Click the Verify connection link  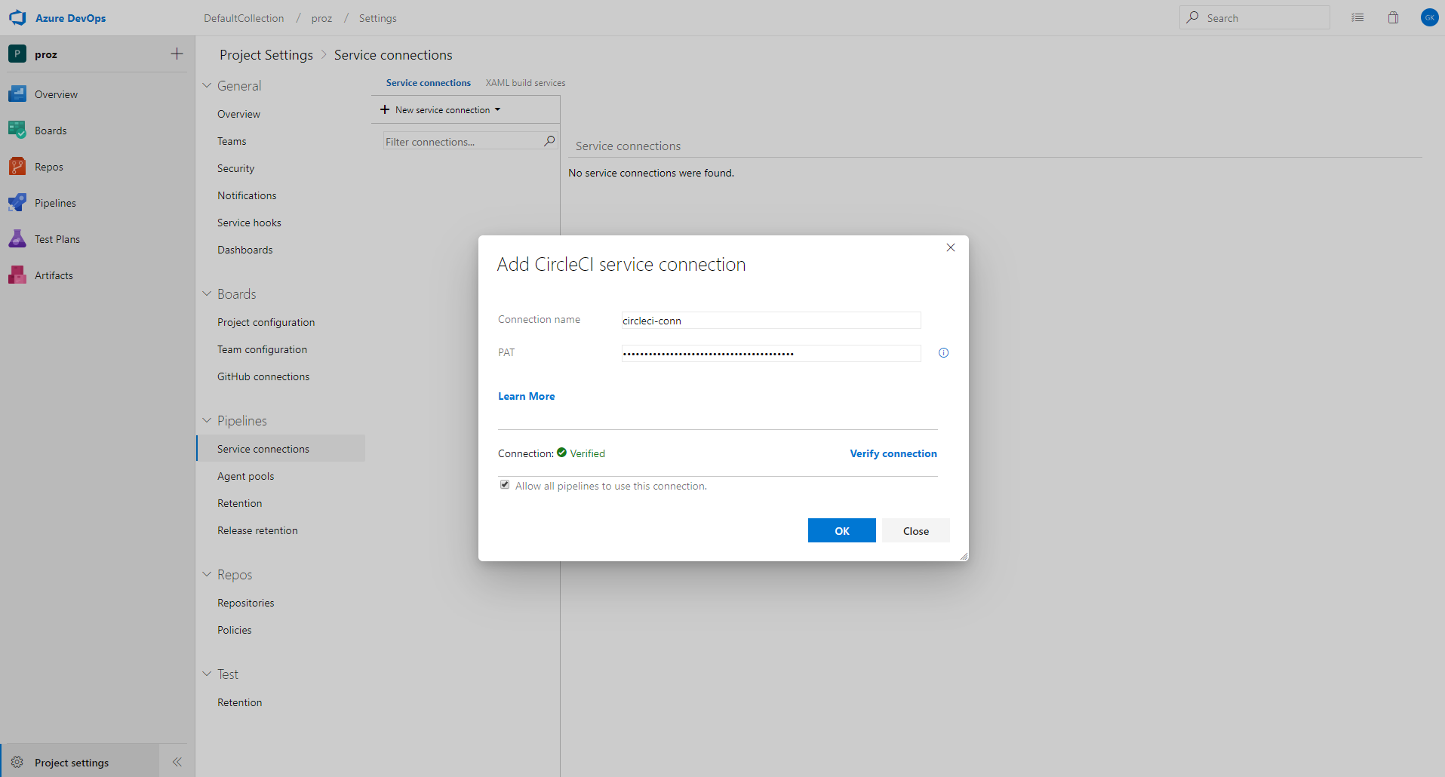(893, 453)
